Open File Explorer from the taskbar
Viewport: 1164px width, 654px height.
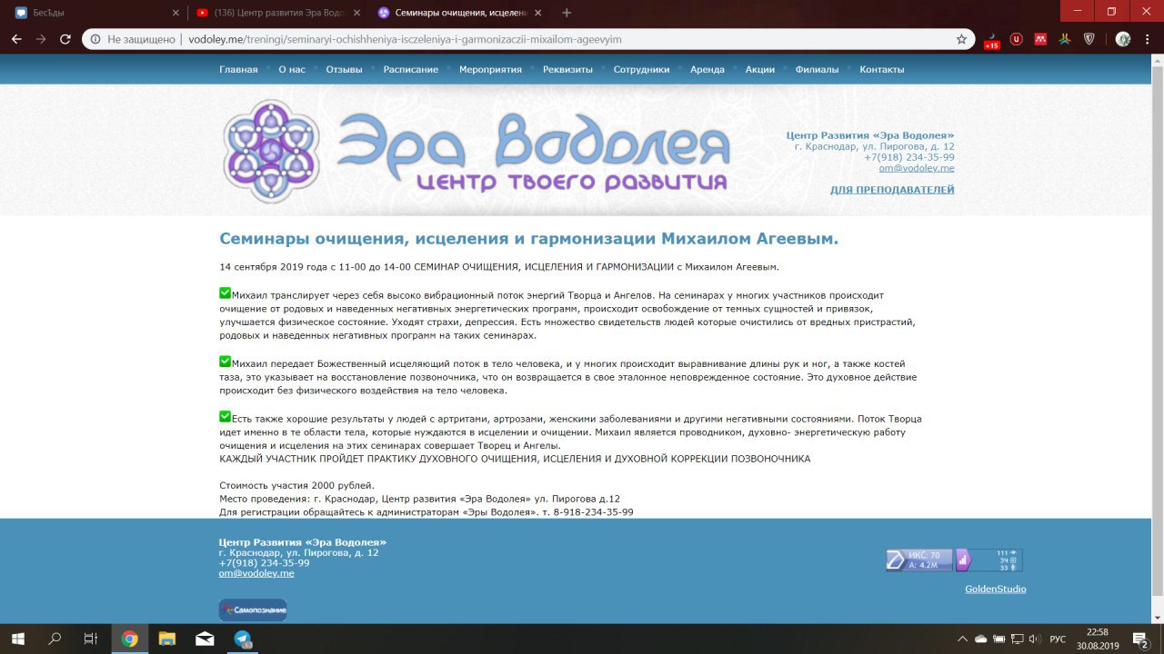(166, 639)
